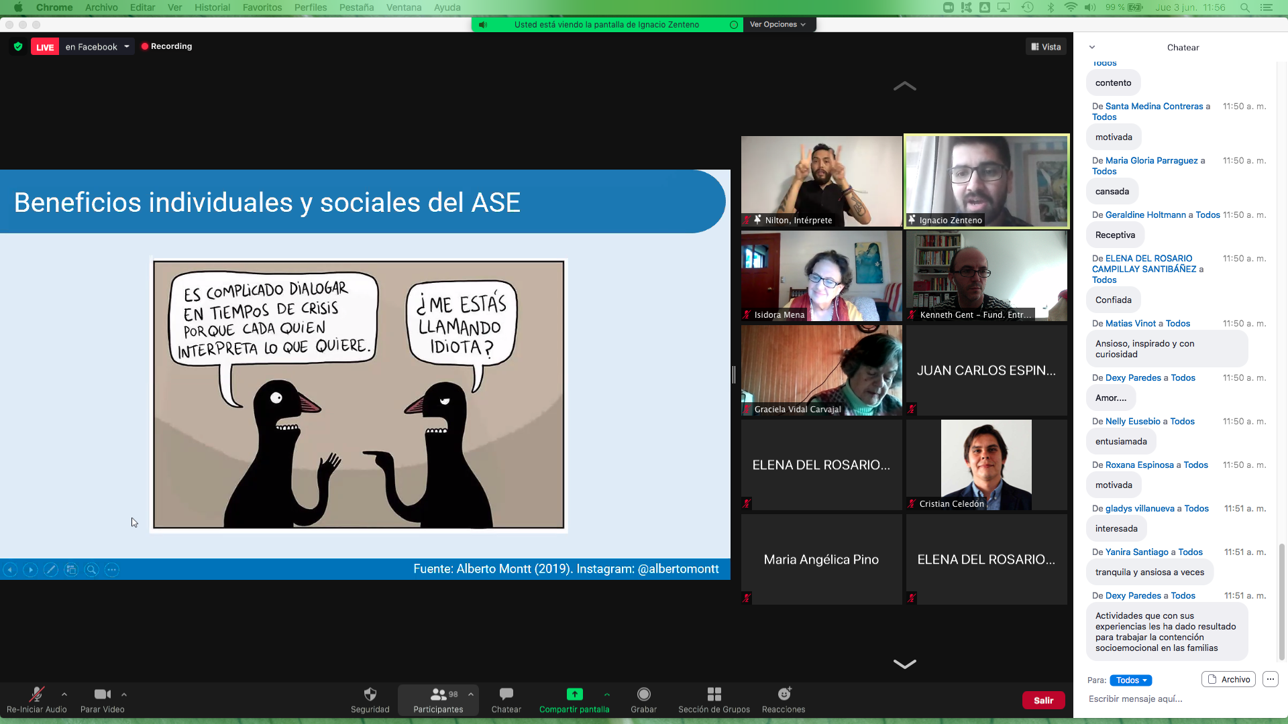Screen dimensions: 1288x724
Task: Open Historial menu
Action: pyautogui.click(x=212, y=7)
